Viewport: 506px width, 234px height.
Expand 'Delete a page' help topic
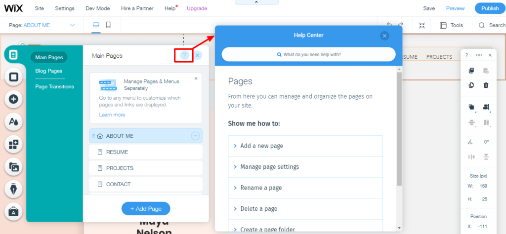[x=305, y=208]
